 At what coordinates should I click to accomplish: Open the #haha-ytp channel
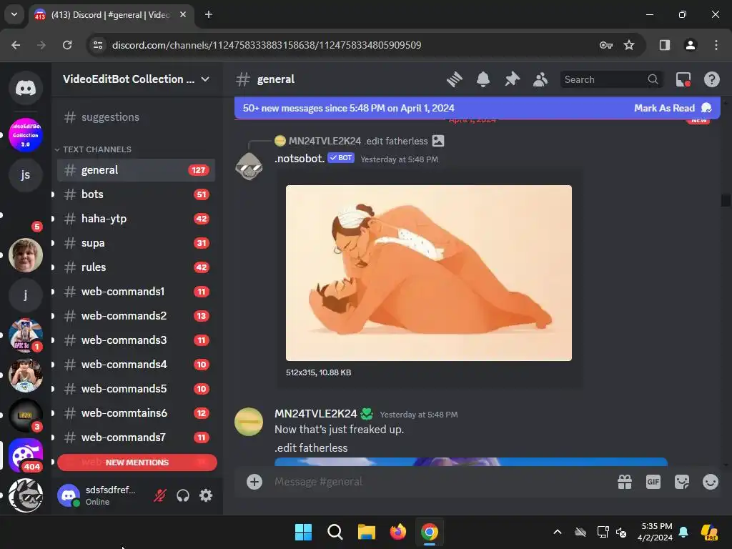[x=136, y=219]
